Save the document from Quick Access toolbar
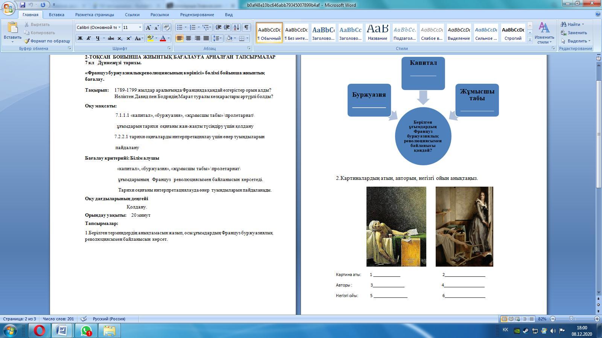 [x=23, y=5]
